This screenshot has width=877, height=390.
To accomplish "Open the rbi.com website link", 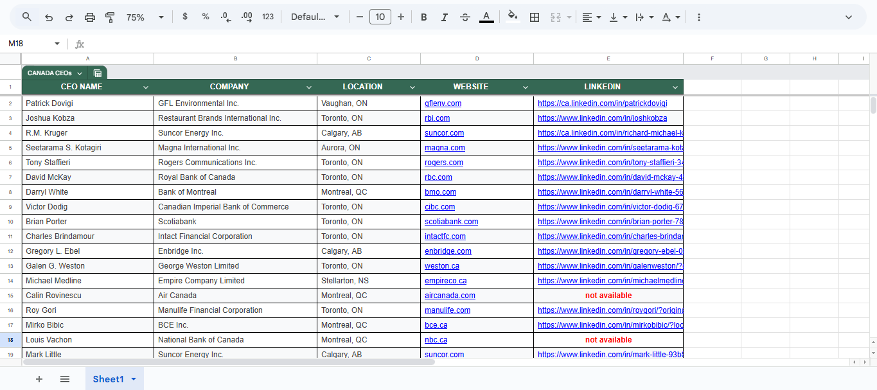I will click(x=437, y=118).
